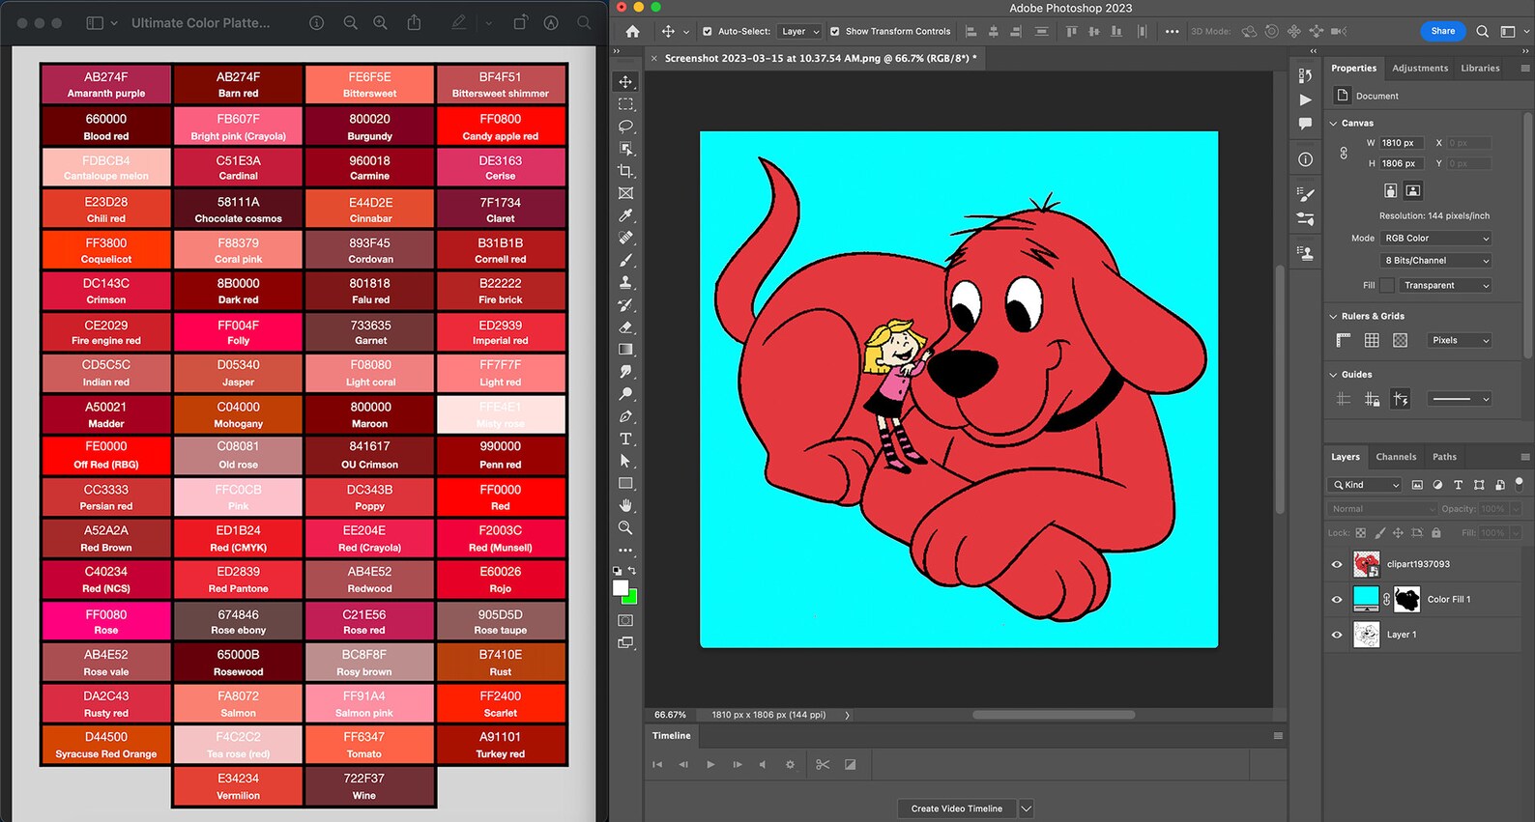Collapse the Guides section
Screen dimensions: 1535x822
pyautogui.click(x=1334, y=375)
